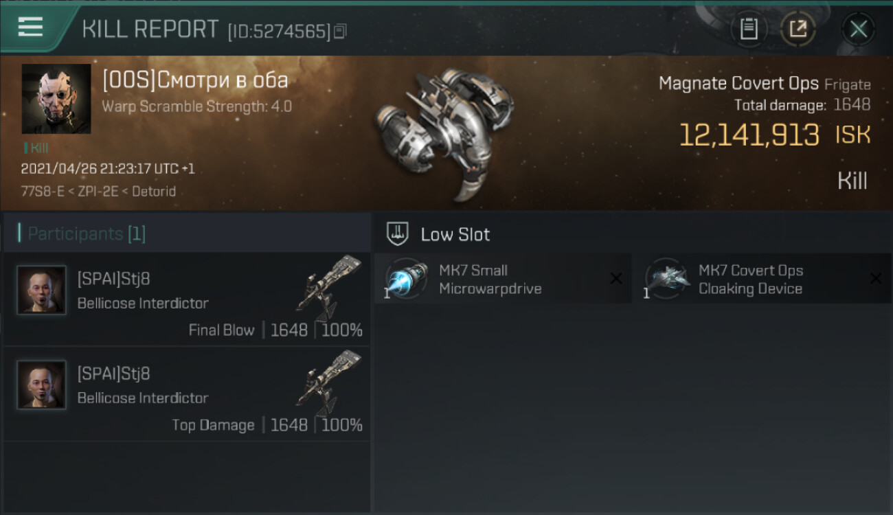The image size is (893, 515).
Task: Open Top Damage pilot Stj8 portrait
Action: (42, 385)
